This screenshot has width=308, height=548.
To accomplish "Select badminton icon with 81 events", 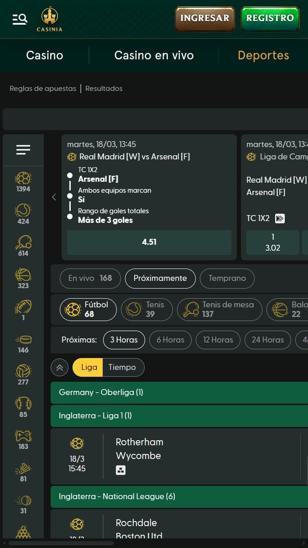I will [23, 471].
